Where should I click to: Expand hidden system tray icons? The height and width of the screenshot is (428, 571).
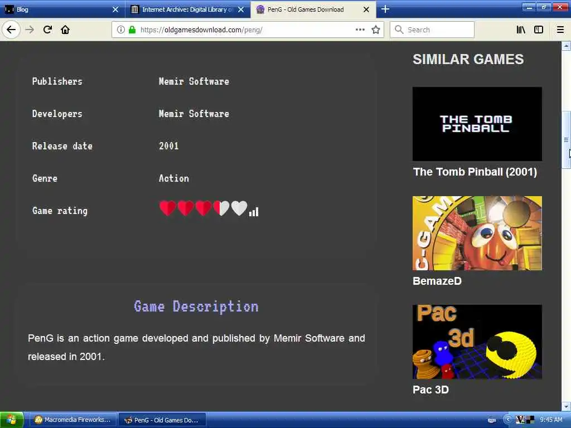coord(507,420)
